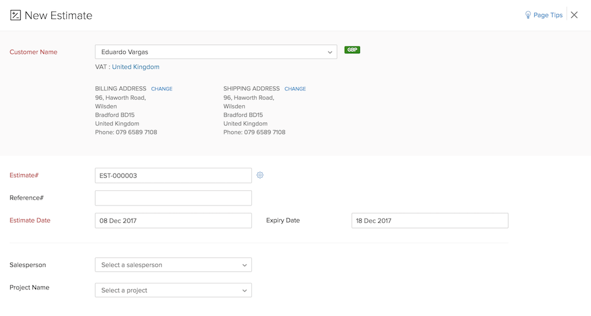Click the chevron arrow in the customer field

[330, 53]
